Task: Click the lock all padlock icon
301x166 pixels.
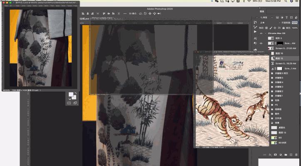Action: pyautogui.click(x=284, y=28)
